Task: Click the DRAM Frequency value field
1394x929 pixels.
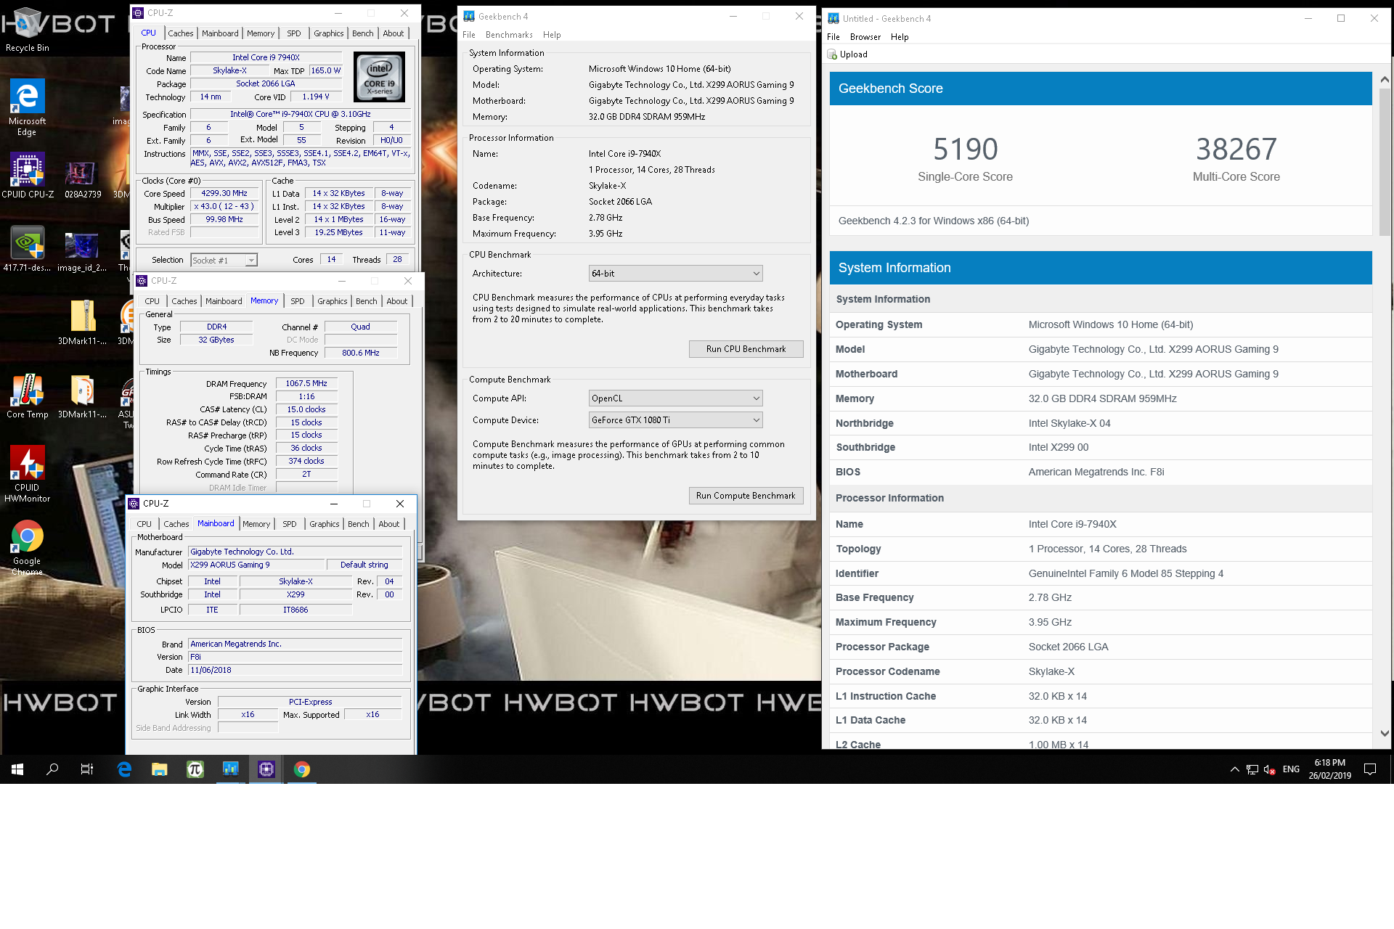Action: pos(306,383)
